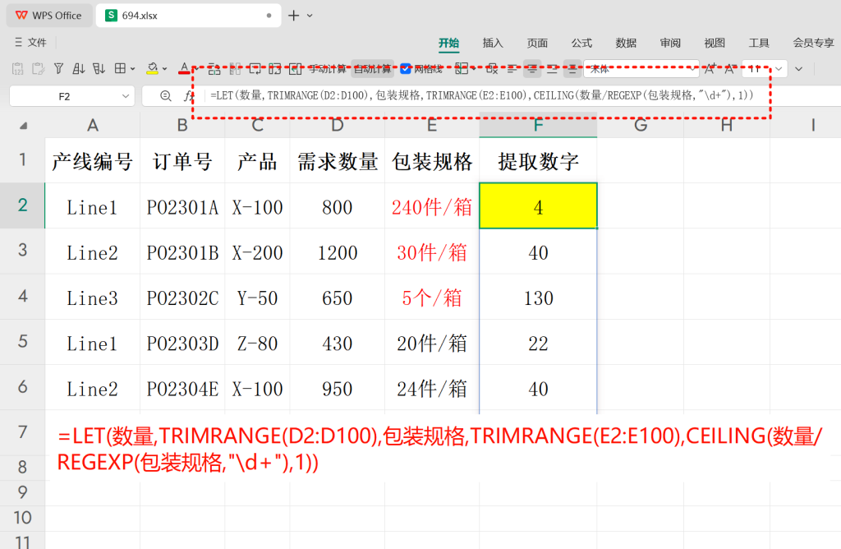Decrease font size with A- icon

click(730, 69)
